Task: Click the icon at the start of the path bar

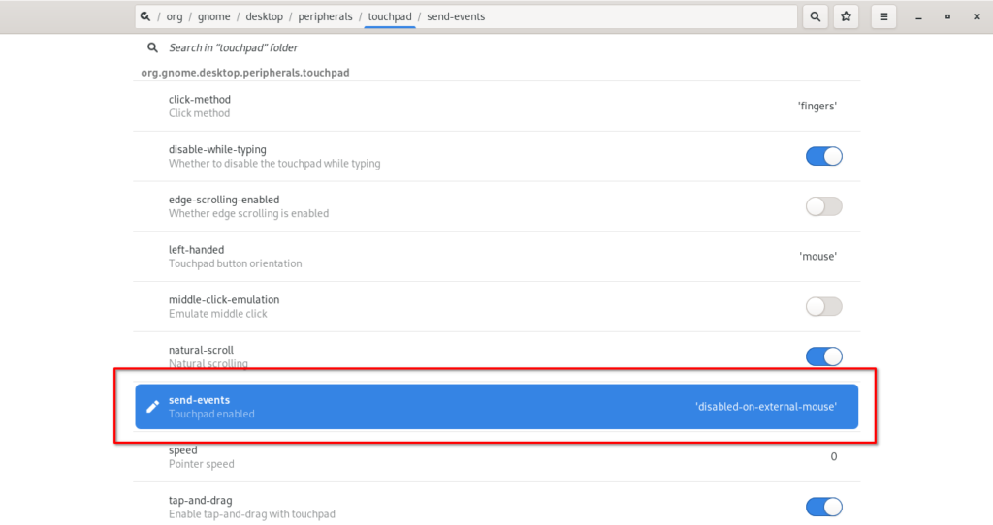Action: [x=144, y=16]
